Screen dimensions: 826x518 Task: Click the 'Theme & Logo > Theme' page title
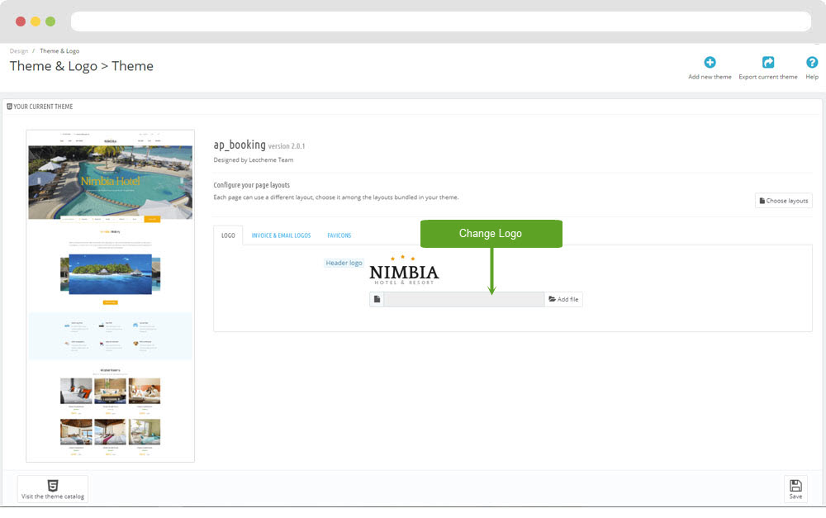point(82,66)
